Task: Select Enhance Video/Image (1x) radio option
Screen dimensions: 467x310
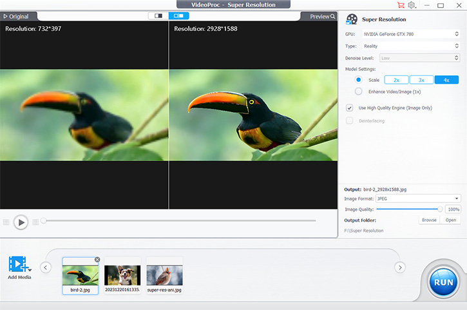Action: 359,92
